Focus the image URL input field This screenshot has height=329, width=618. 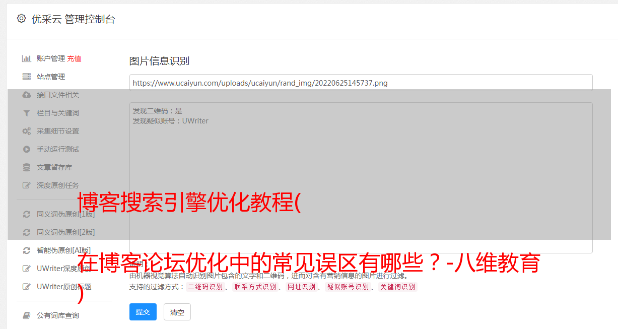click(x=361, y=83)
